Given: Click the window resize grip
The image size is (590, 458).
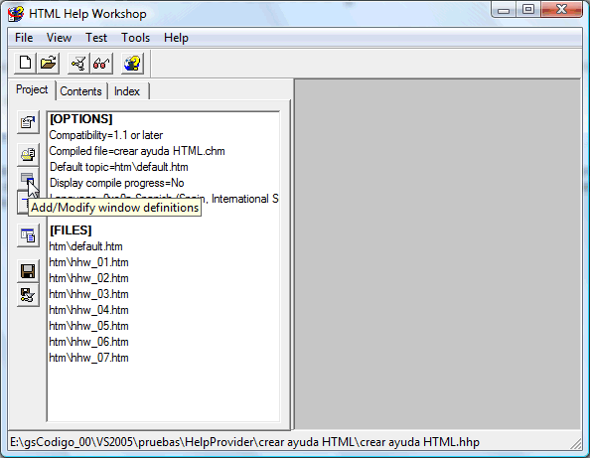Looking at the screenshot, I should 576,443.
